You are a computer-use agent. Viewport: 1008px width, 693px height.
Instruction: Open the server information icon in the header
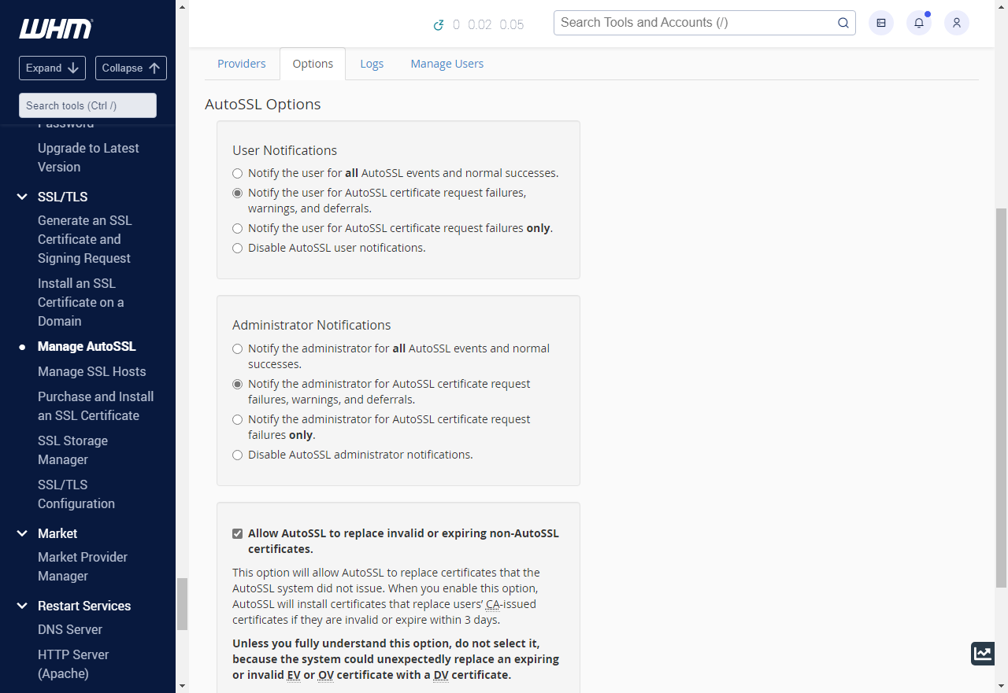coord(880,23)
